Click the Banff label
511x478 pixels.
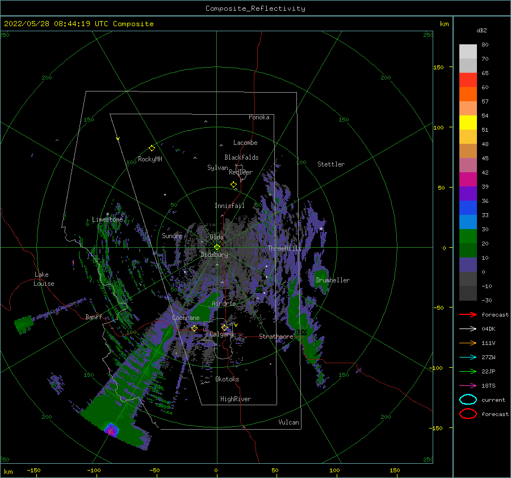pos(94,317)
